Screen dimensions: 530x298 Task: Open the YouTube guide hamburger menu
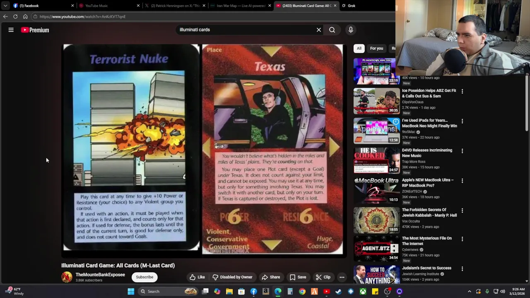point(11,30)
